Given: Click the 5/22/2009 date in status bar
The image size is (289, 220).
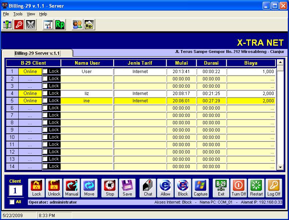Looking at the screenshot, I should tap(13, 215).
